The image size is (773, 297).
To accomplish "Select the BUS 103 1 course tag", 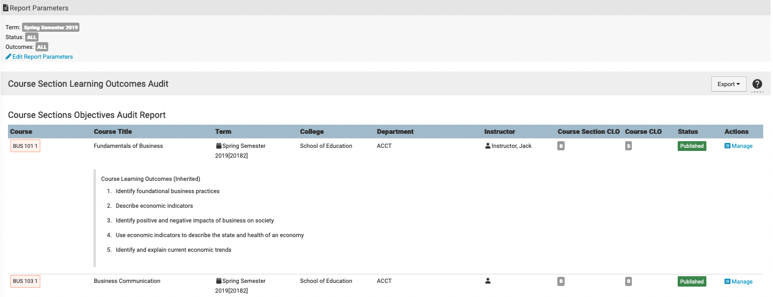I will click(25, 282).
